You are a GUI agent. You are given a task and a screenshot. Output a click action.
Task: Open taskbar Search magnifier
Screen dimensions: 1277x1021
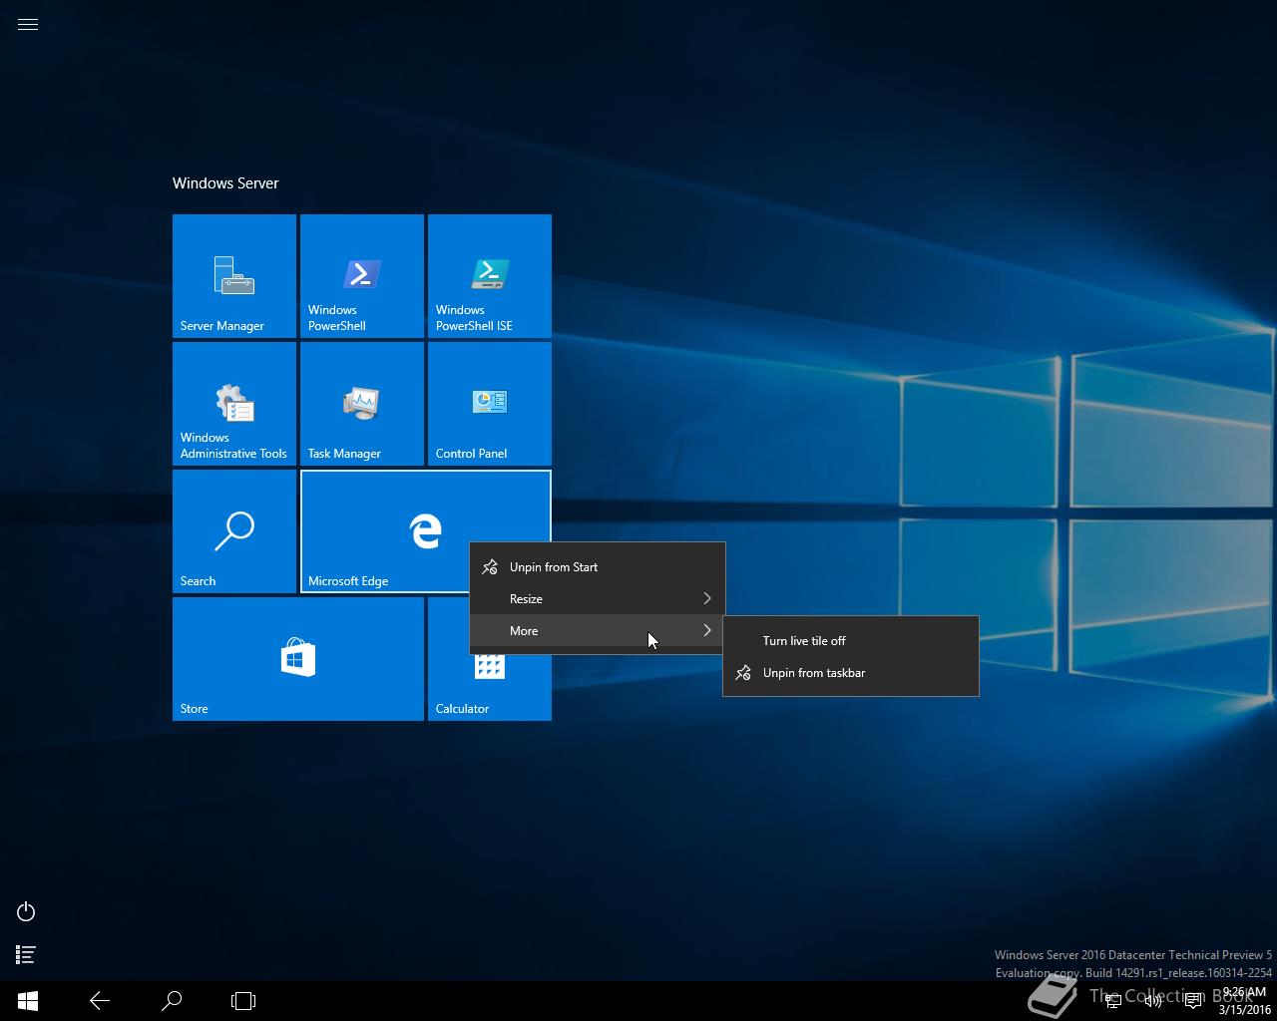[172, 1001]
